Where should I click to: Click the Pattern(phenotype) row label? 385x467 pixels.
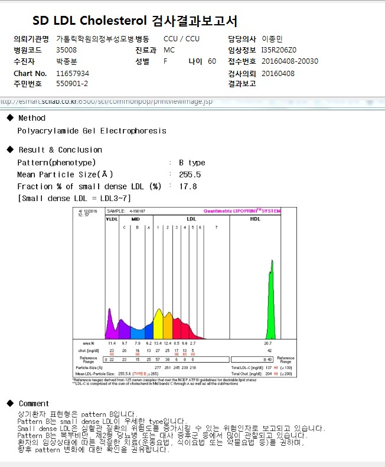(56, 163)
